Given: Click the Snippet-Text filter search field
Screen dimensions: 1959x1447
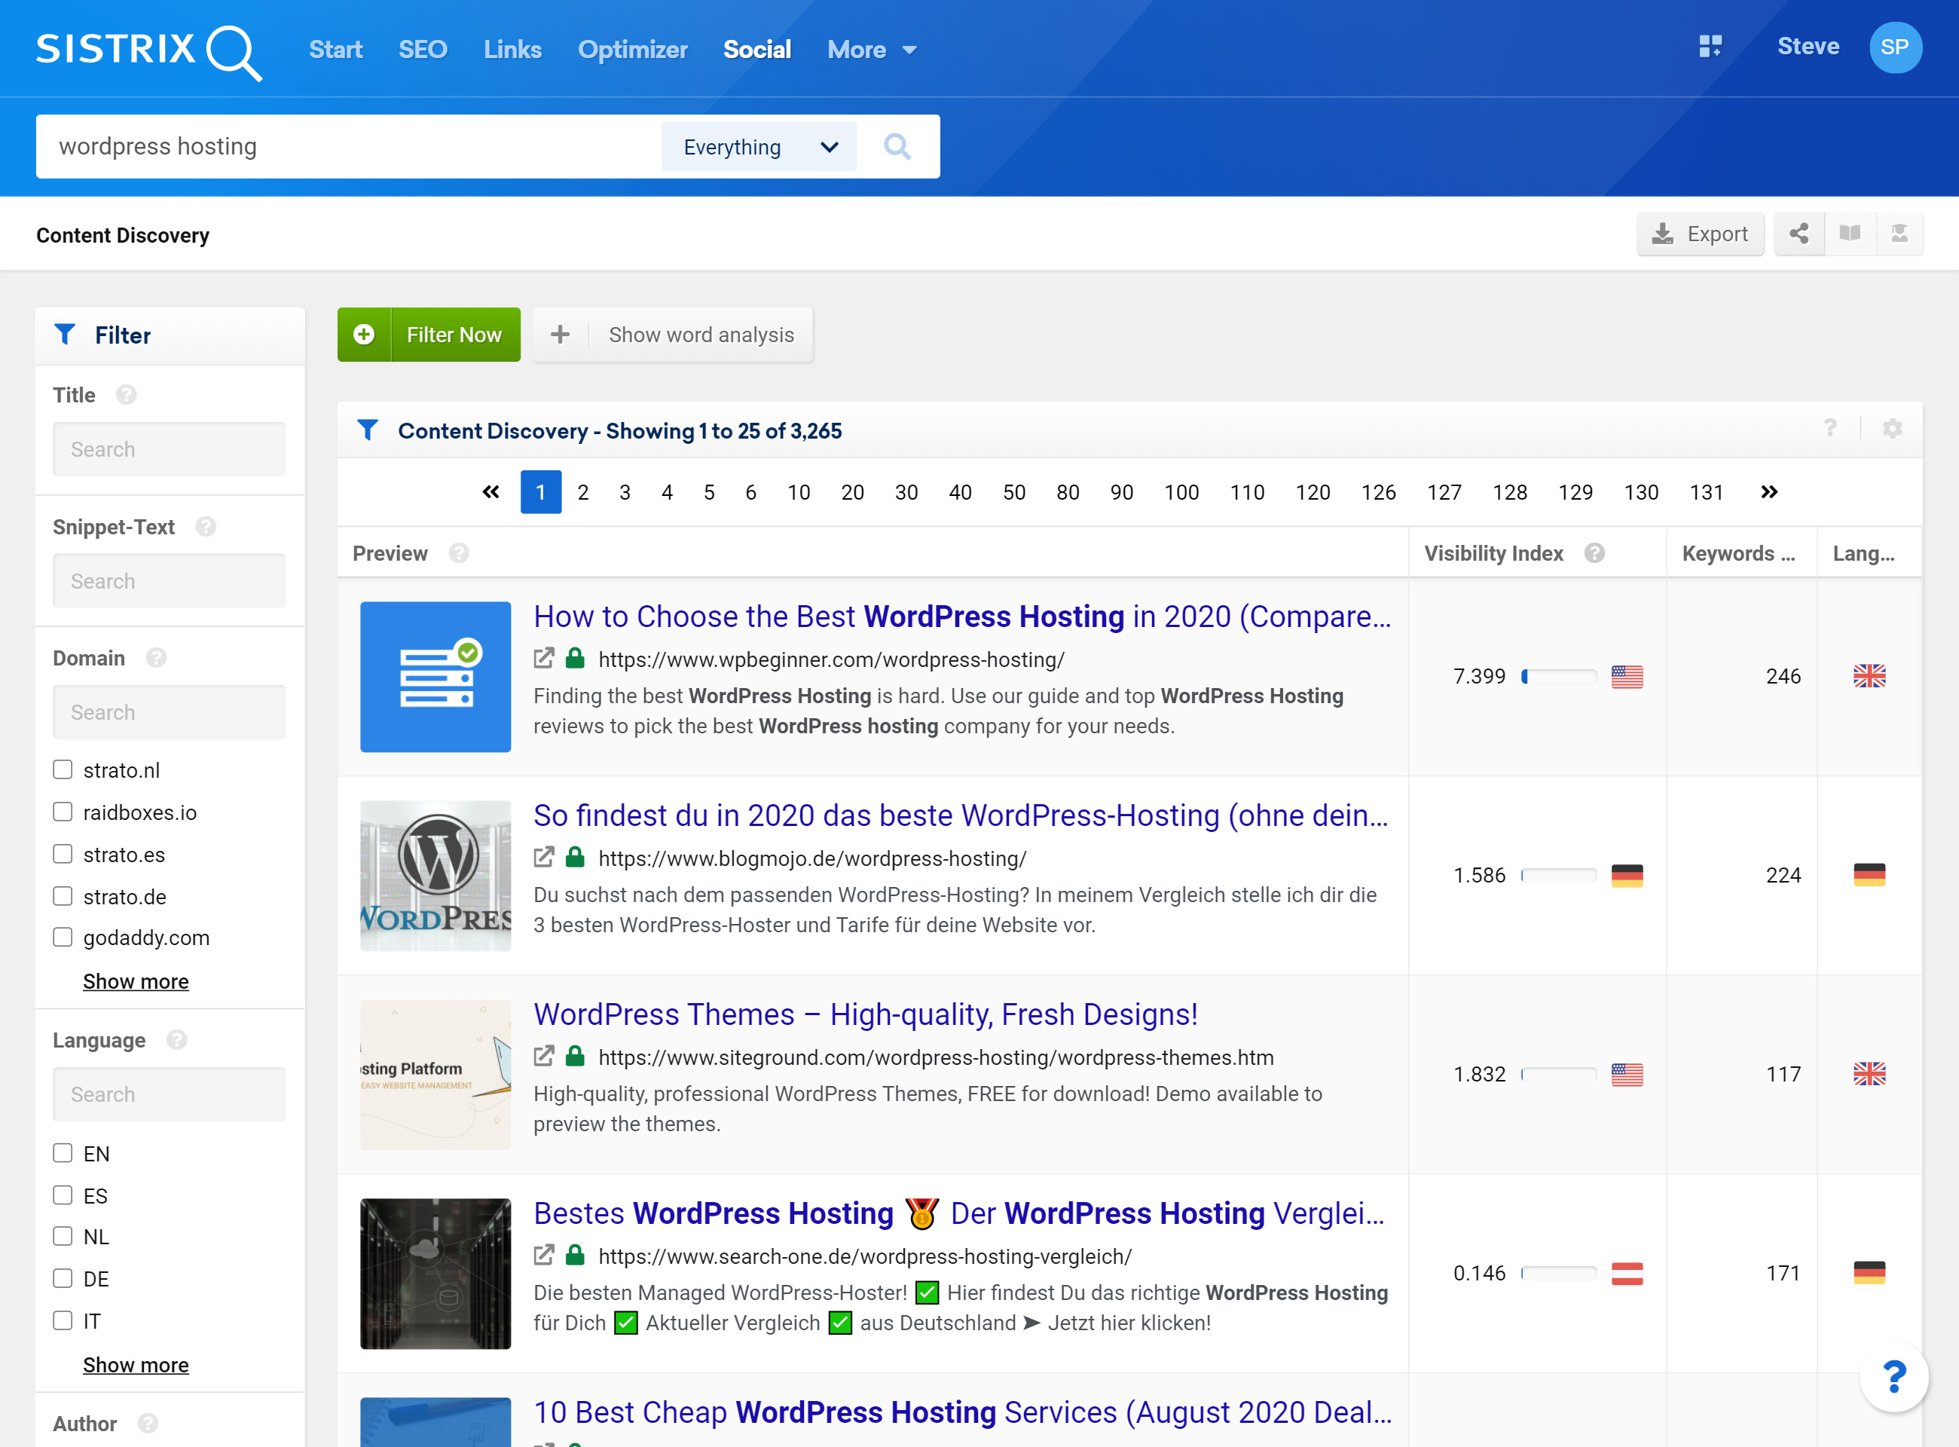Looking at the screenshot, I should click(169, 581).
